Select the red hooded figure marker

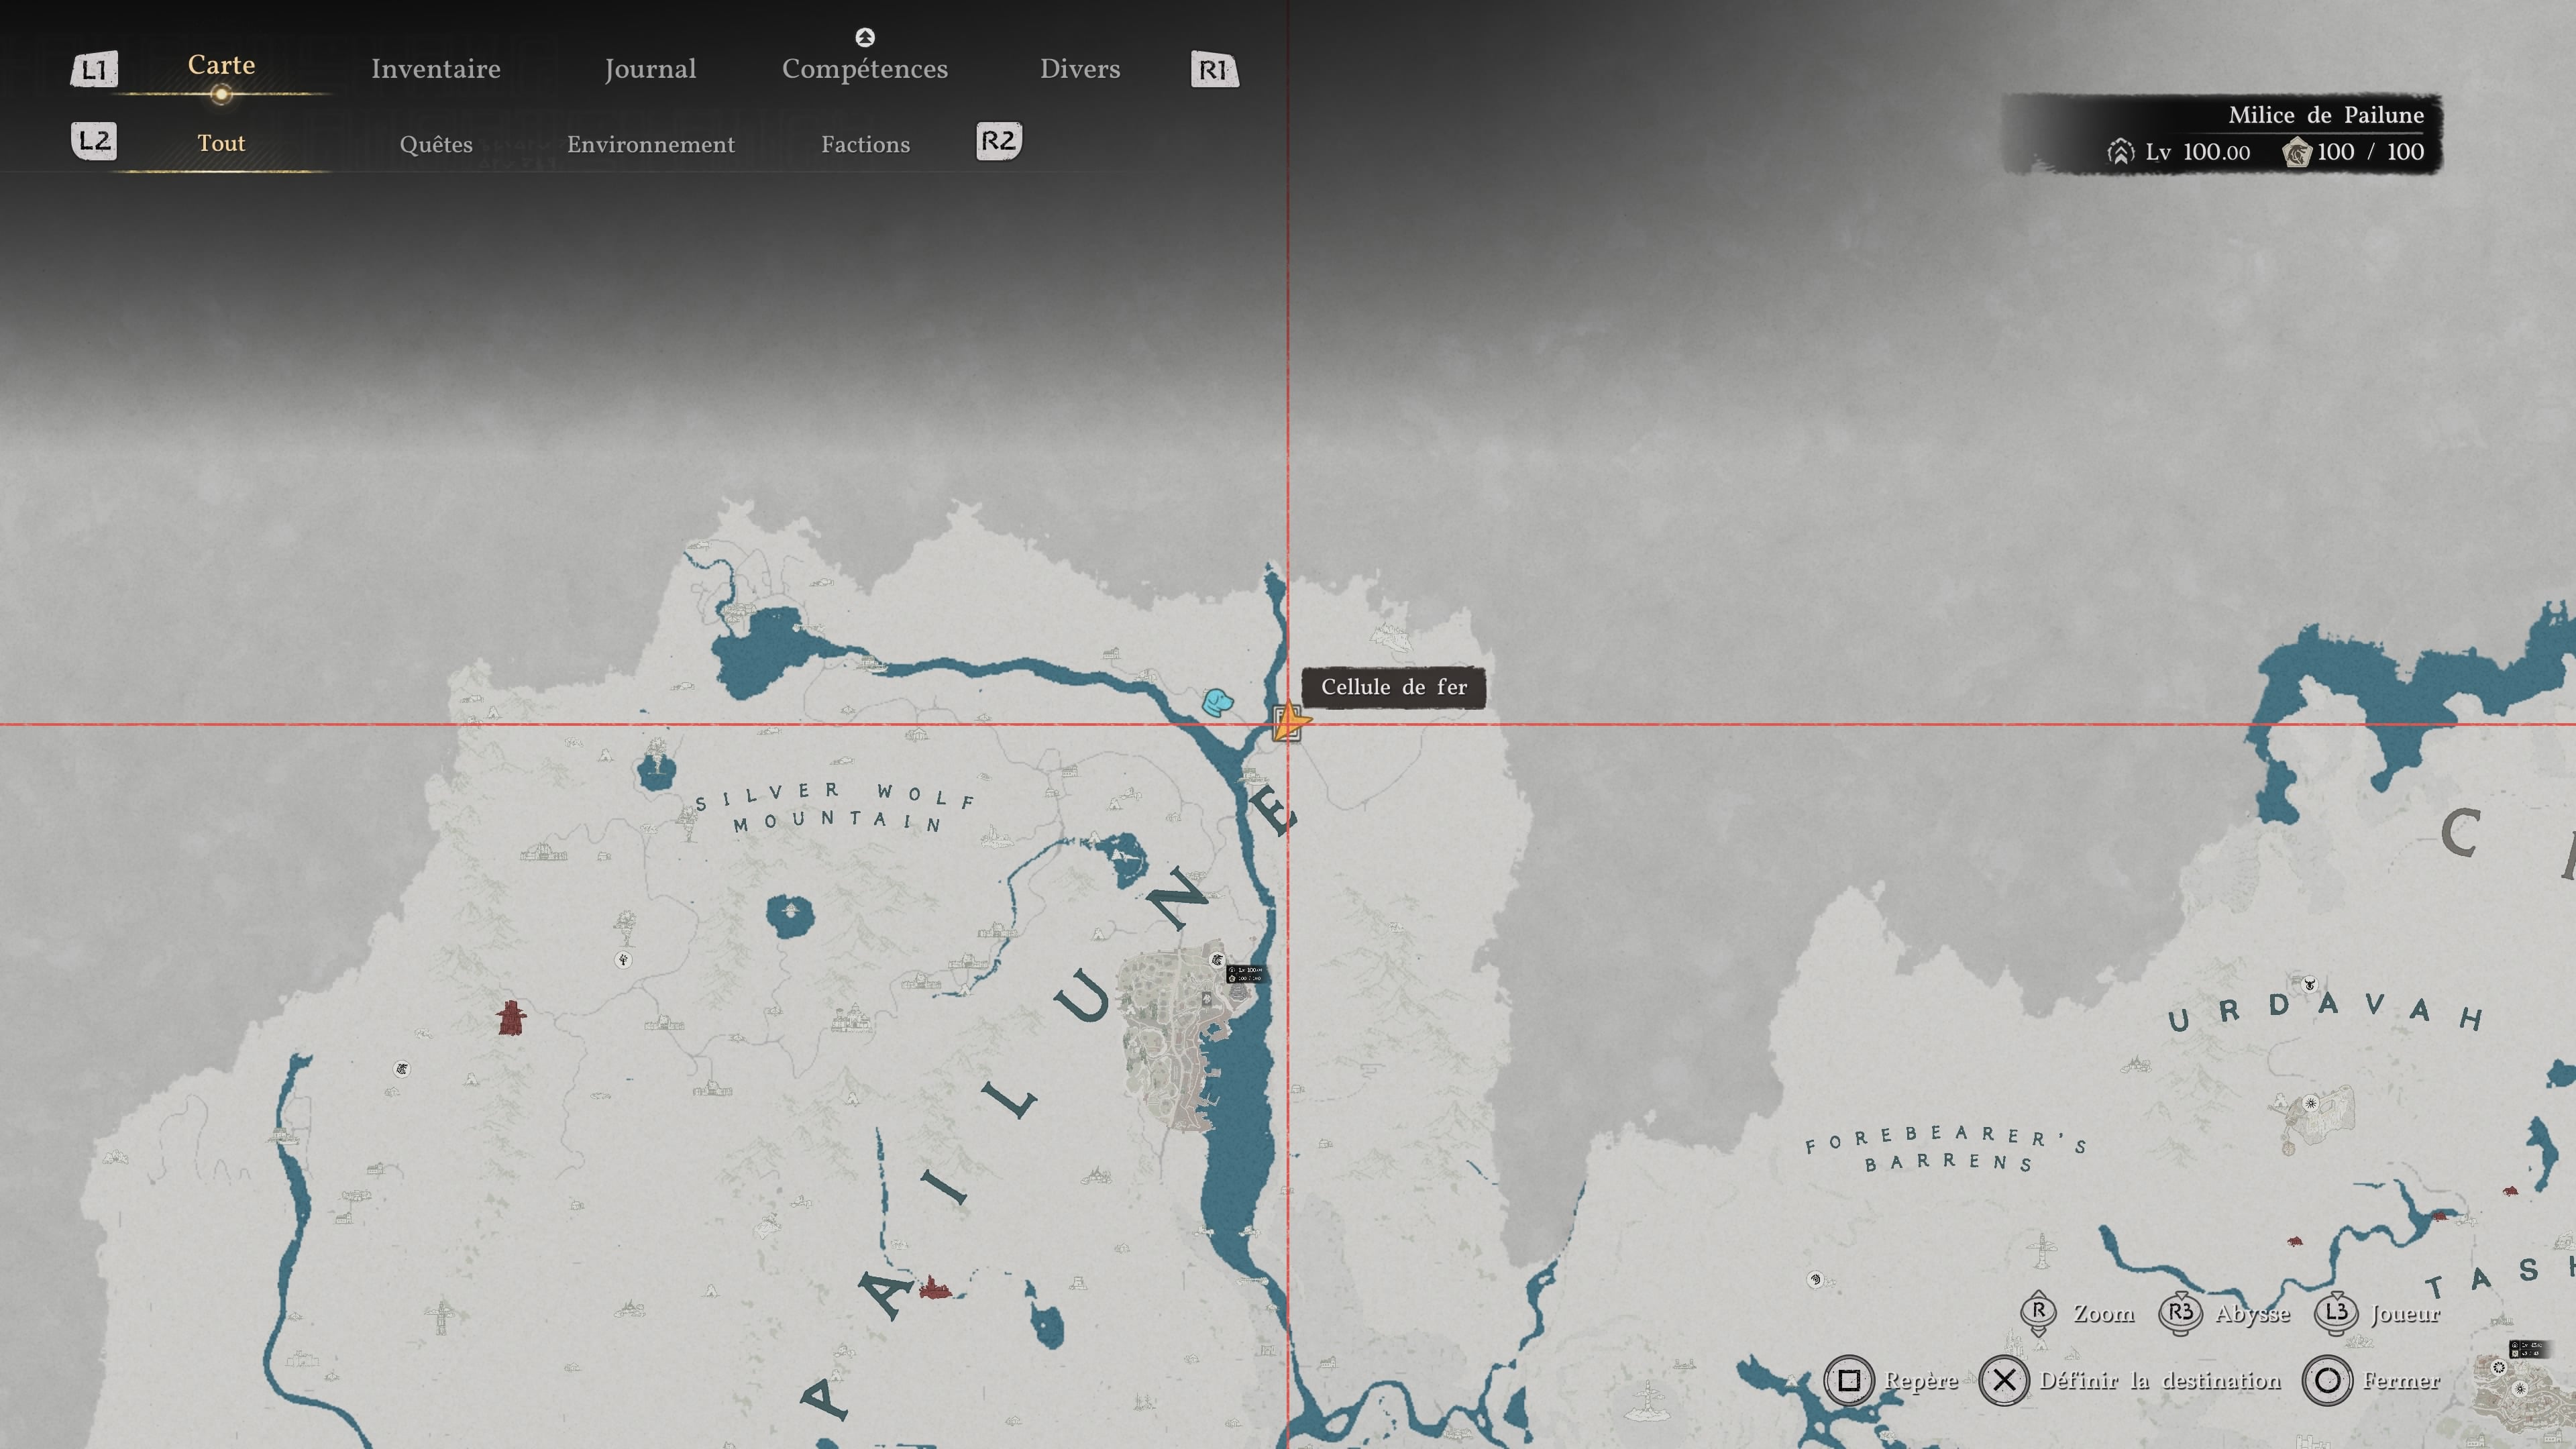512,1018
